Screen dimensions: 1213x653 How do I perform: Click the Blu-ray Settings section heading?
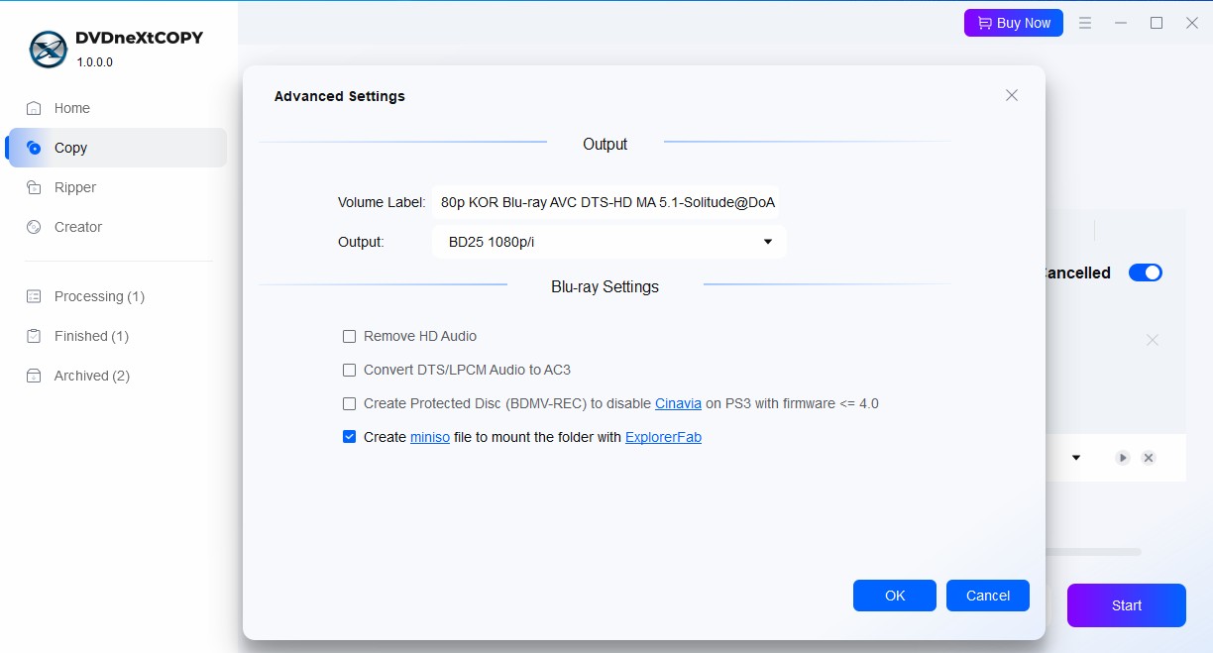click(x=605, y=286)
